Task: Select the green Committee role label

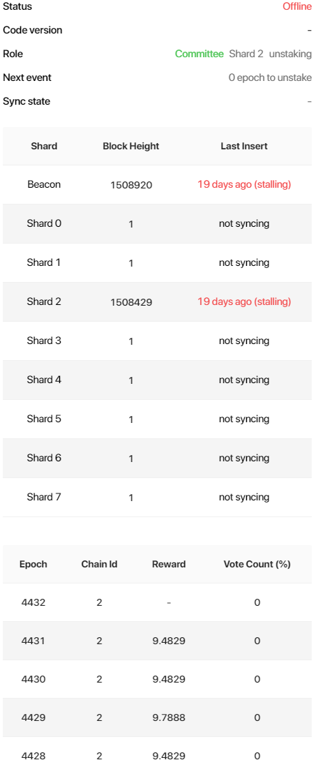Action: [199, 54]
